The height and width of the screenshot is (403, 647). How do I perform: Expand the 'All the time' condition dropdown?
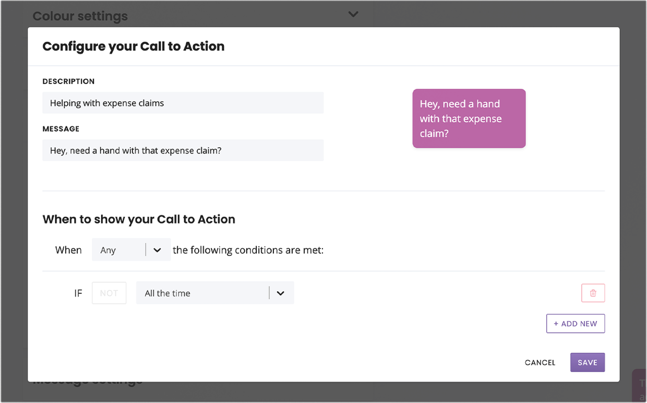pyautogui.click(x=215, y=293)
